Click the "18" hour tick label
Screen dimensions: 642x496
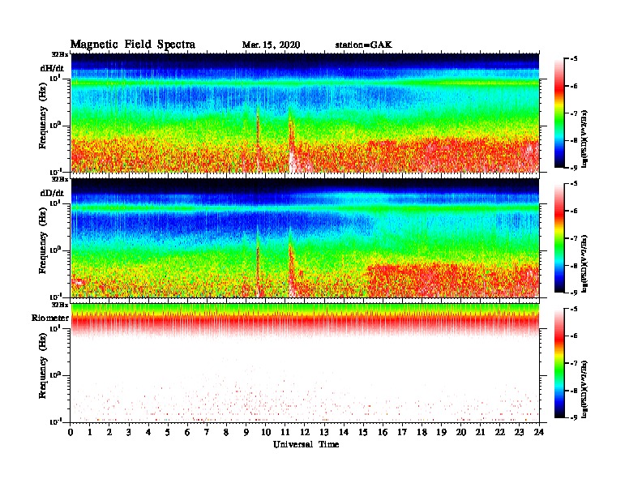pyautogui.click(x=422, y=433)
